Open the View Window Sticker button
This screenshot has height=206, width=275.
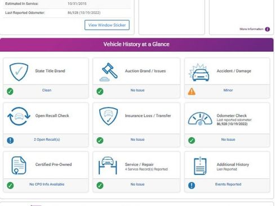point(107,25)
